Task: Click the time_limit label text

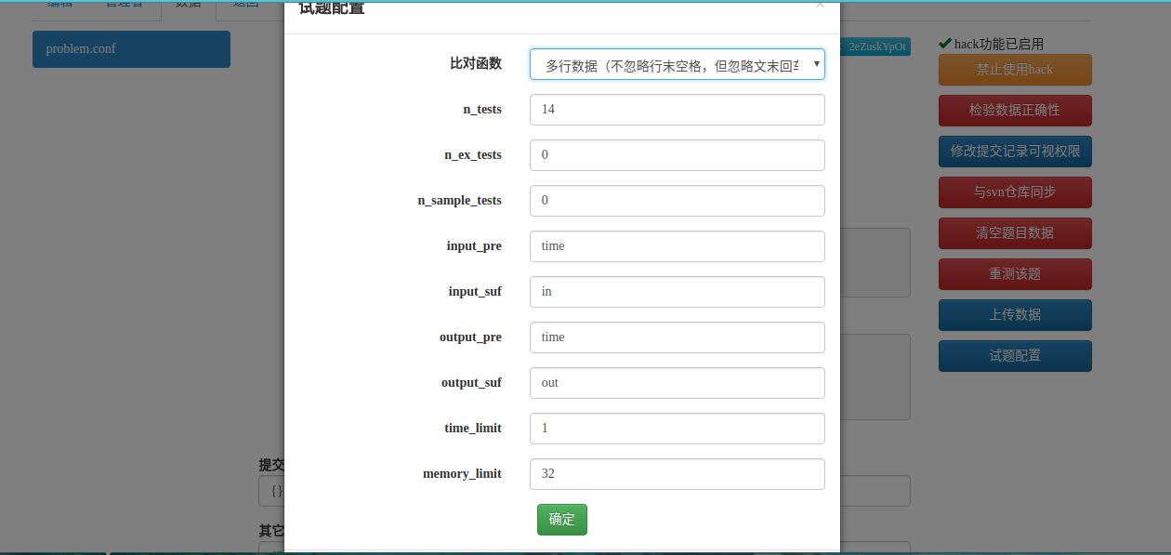Action: (473, 429)
